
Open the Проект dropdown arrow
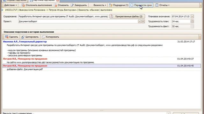pyautogui.click(x=139, y=22)
